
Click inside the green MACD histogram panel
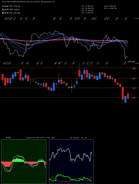click(24, 162)
